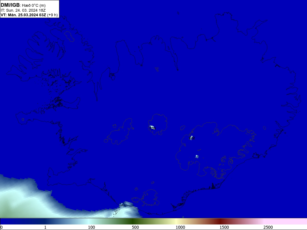Screen dimensions: 307x230
Task: Click the '0' label on color scale
Action: 2,227
